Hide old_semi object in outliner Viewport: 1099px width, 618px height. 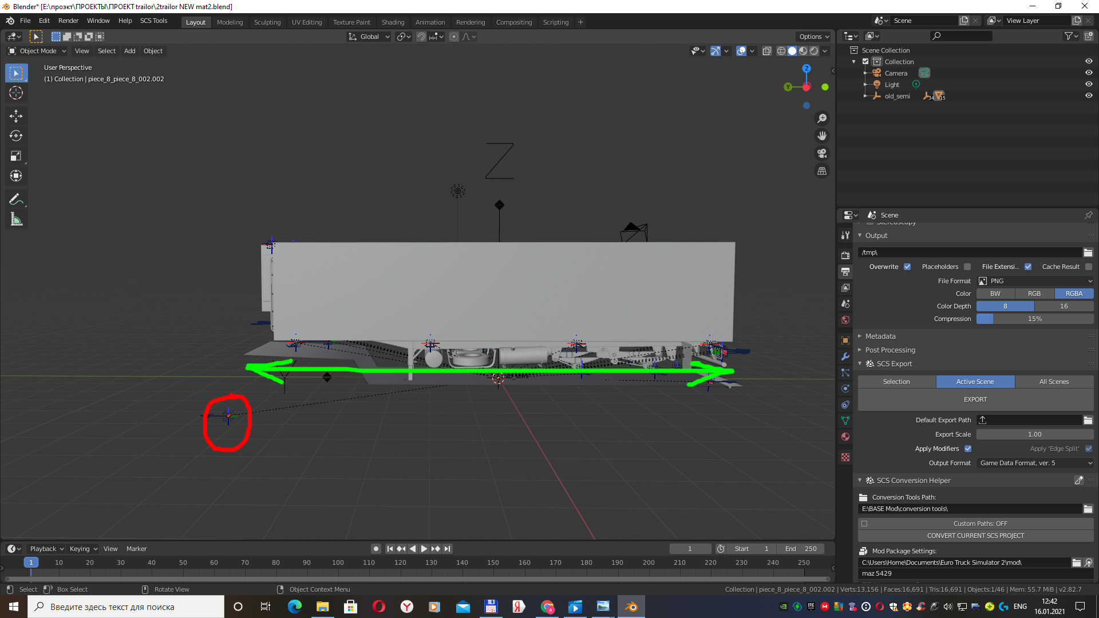click(x=1089, y=96)
